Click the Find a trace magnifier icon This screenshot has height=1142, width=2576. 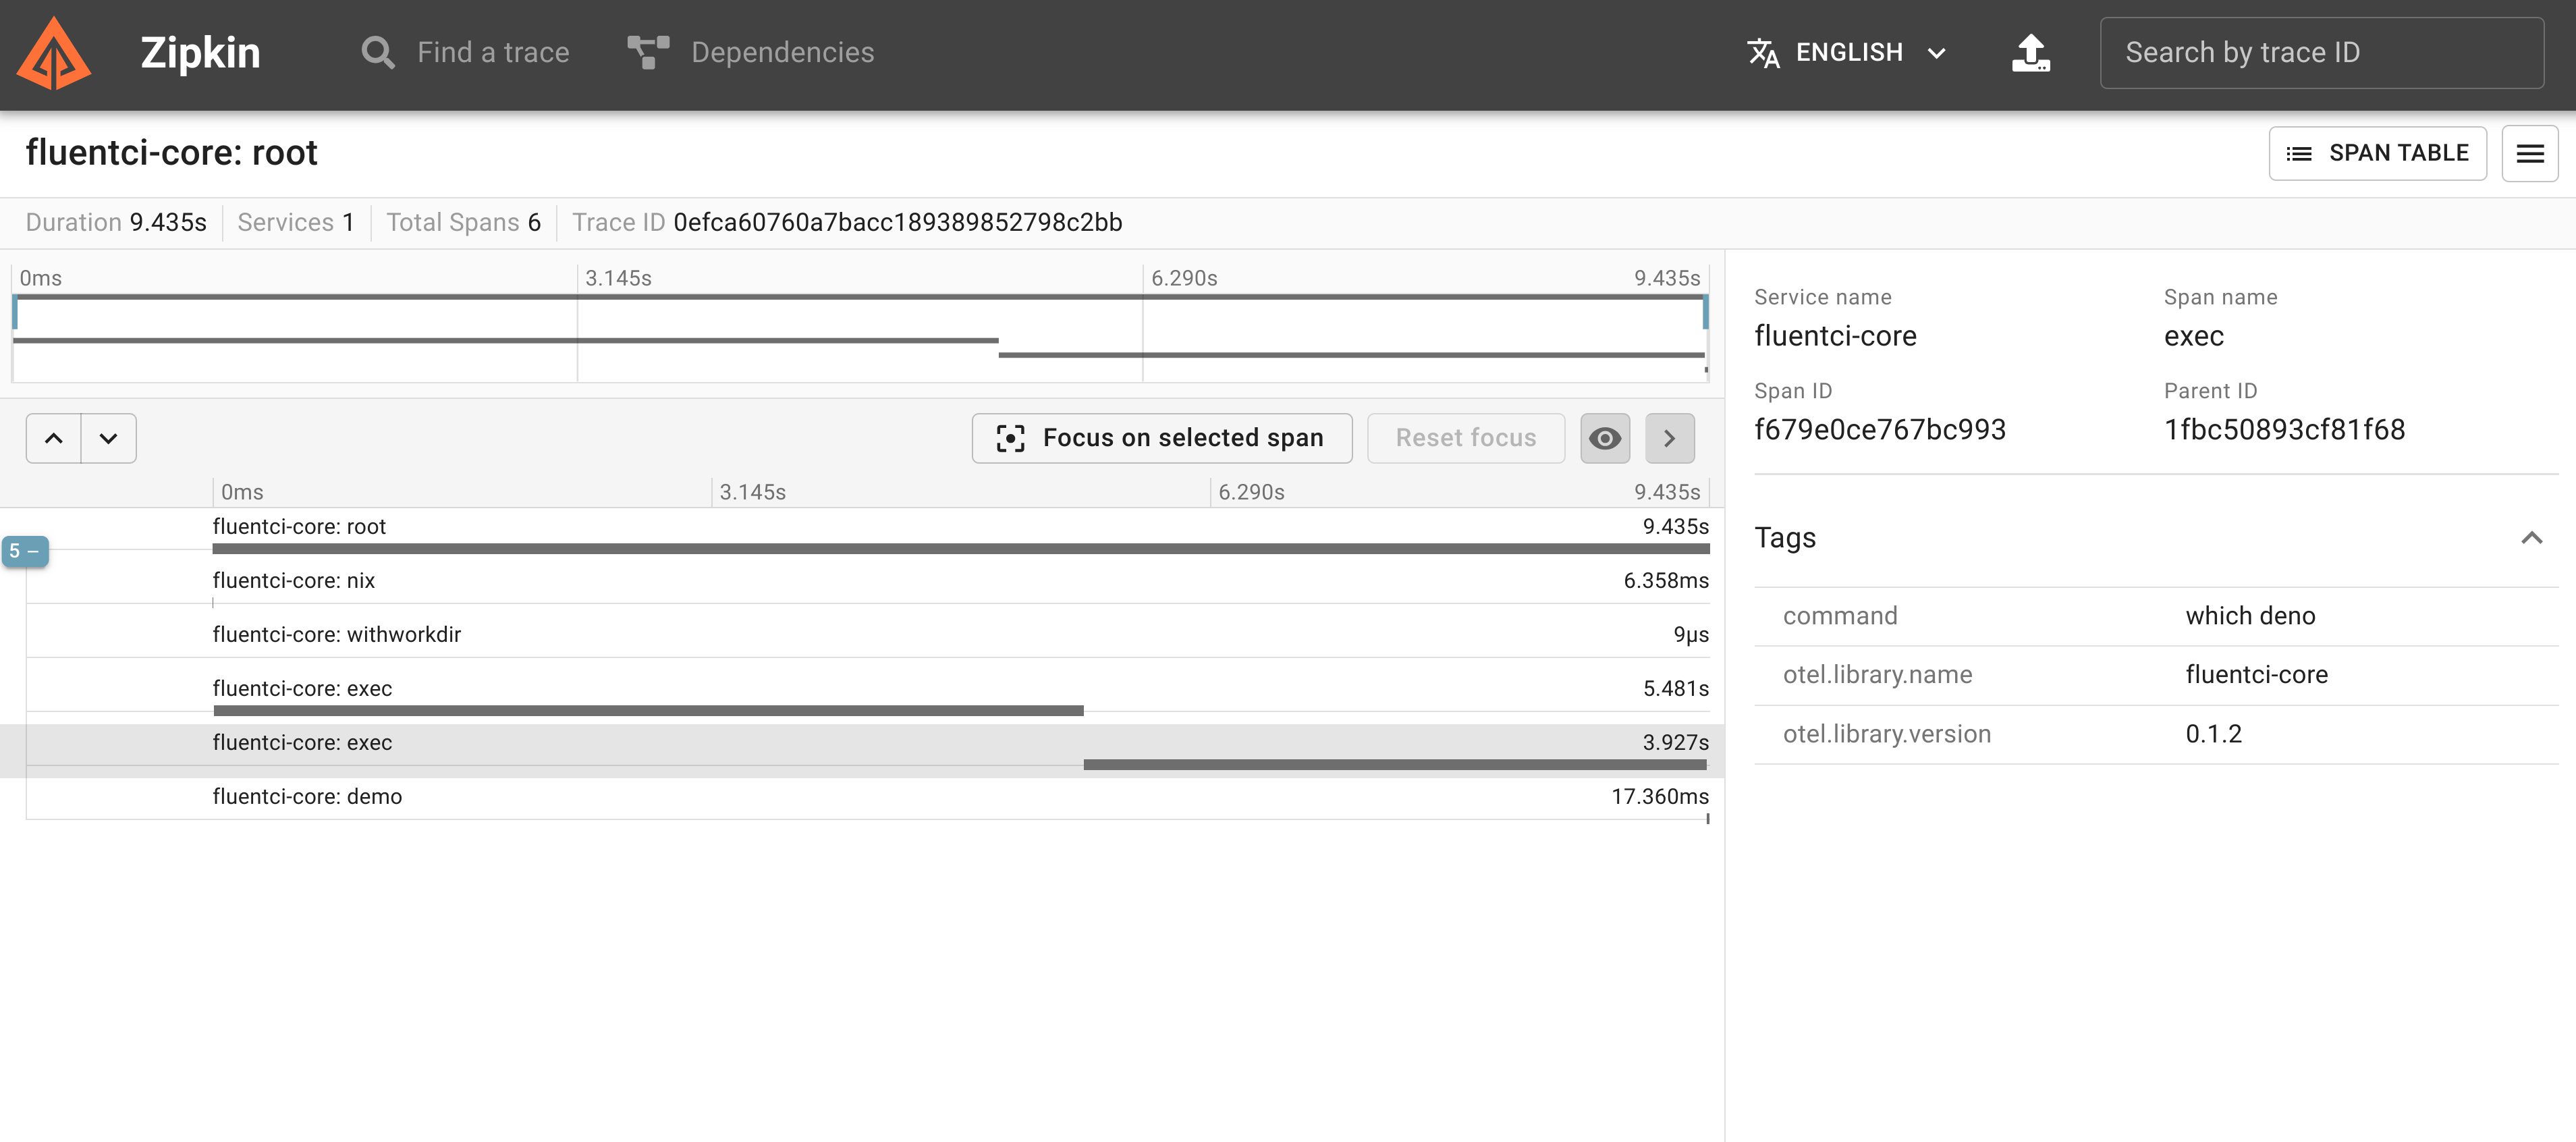click(377, 52)
